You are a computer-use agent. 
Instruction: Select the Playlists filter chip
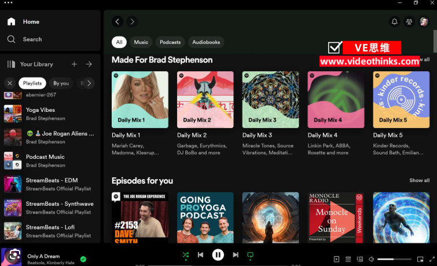tap(32, 83)
